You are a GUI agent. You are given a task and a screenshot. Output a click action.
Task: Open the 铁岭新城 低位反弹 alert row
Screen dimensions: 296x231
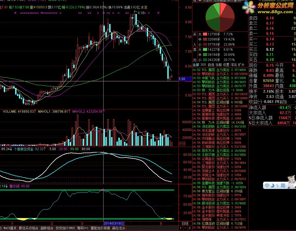(220, 143)
